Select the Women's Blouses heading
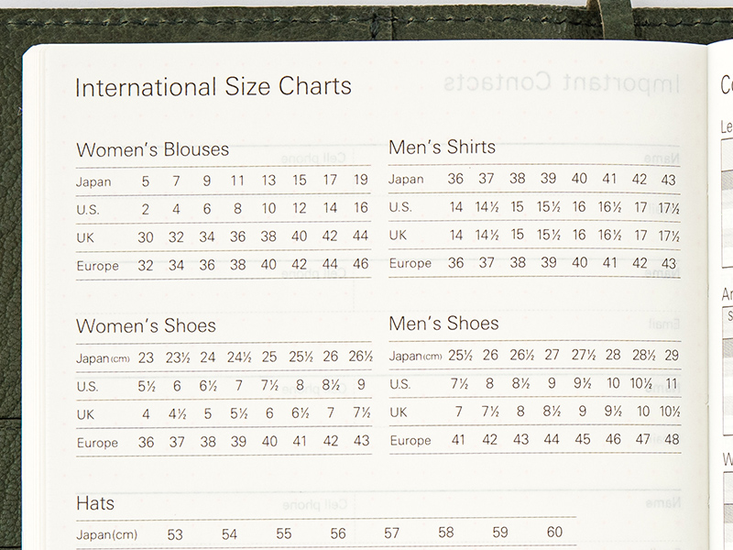Screen dimensions: 733x550 (x=152, y=149)
